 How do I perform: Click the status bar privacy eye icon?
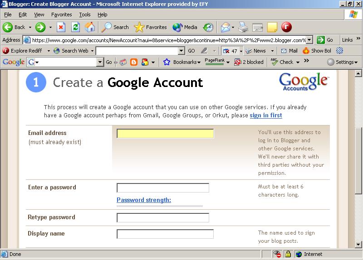pyautogui.click(x=277, y=254)
